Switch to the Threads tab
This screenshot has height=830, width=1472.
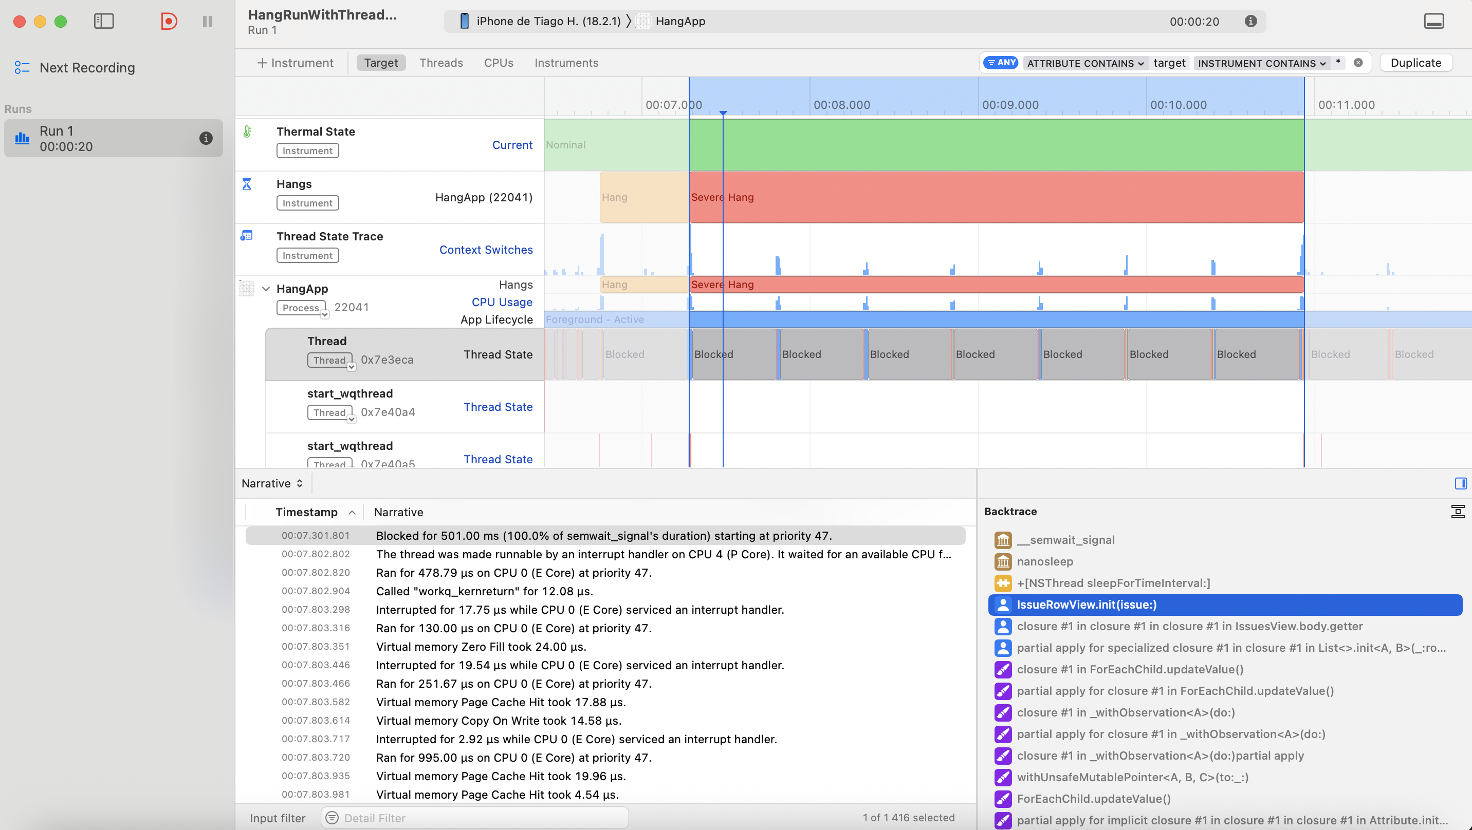tap(440, 63)
